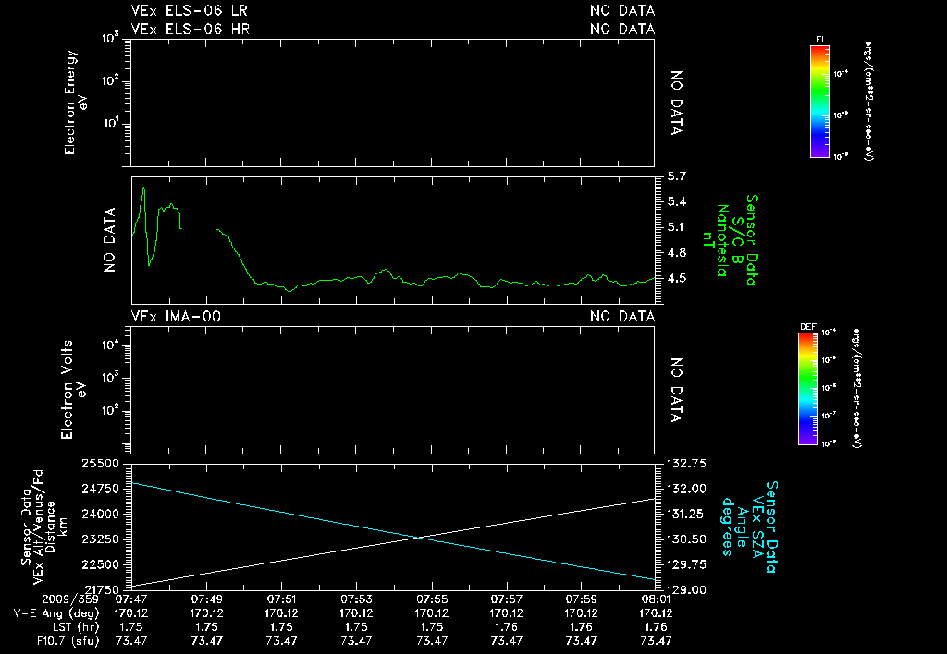Click the 5.4 nT tick label
The image size is (947, 654).
point(676,201)
